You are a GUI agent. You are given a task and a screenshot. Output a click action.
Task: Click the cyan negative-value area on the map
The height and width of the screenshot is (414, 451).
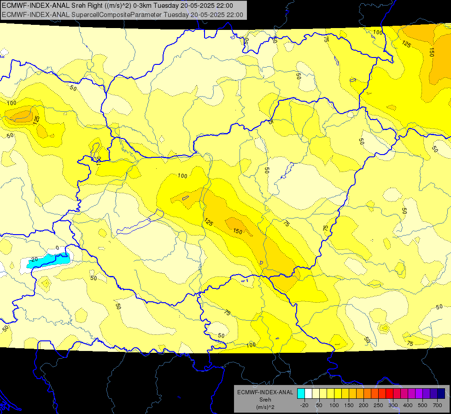coord(49,260)
